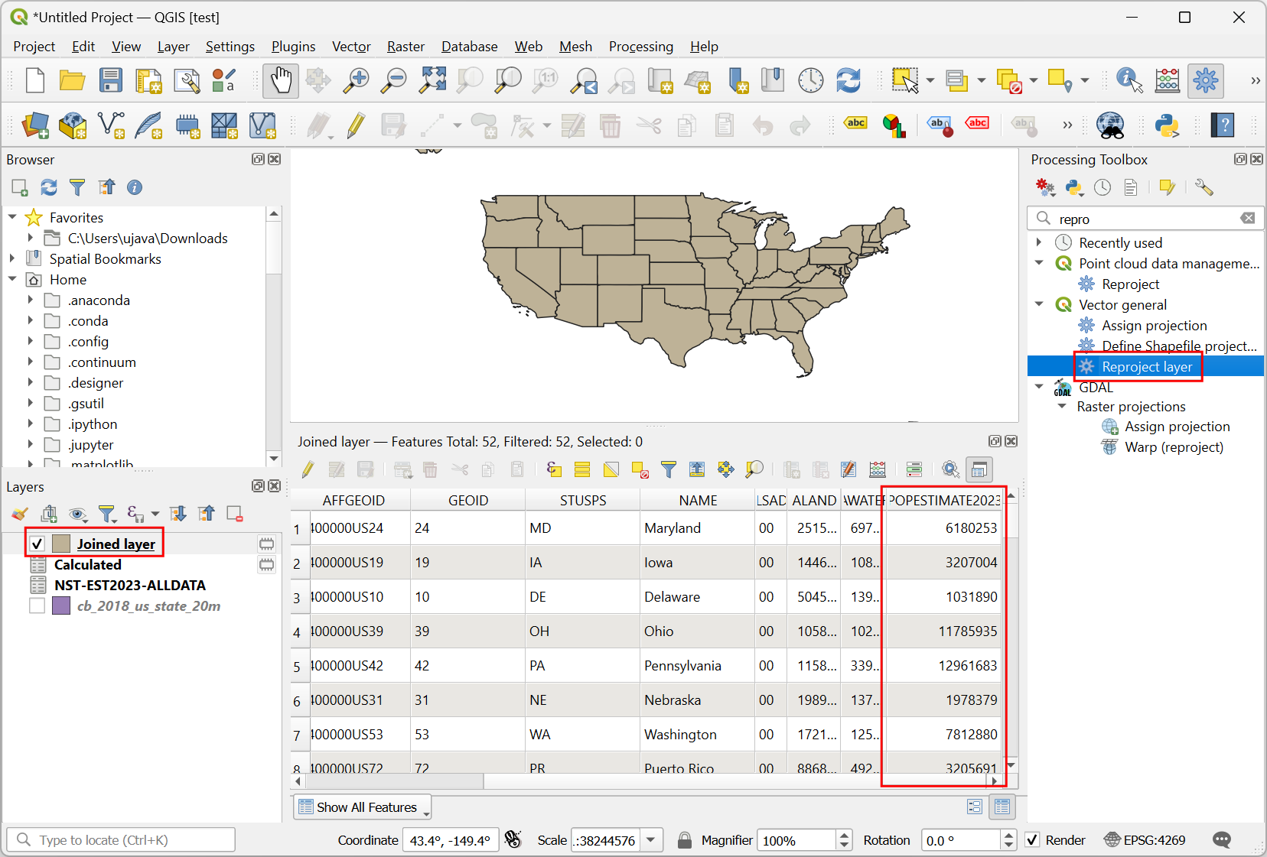This screenshot has width=1267, height=857.
Task: Click the Refresh map canvas icon
Action: point(848,80)
